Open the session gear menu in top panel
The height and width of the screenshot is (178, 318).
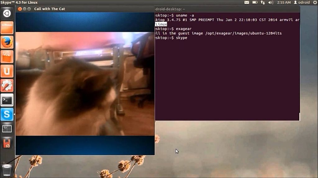pyautogui.click(x=315, y=2)
